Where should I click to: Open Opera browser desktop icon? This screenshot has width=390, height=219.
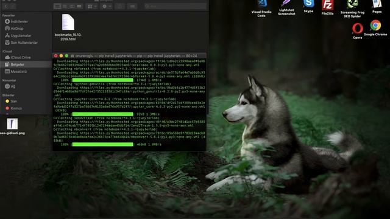[x=358, y=31]
